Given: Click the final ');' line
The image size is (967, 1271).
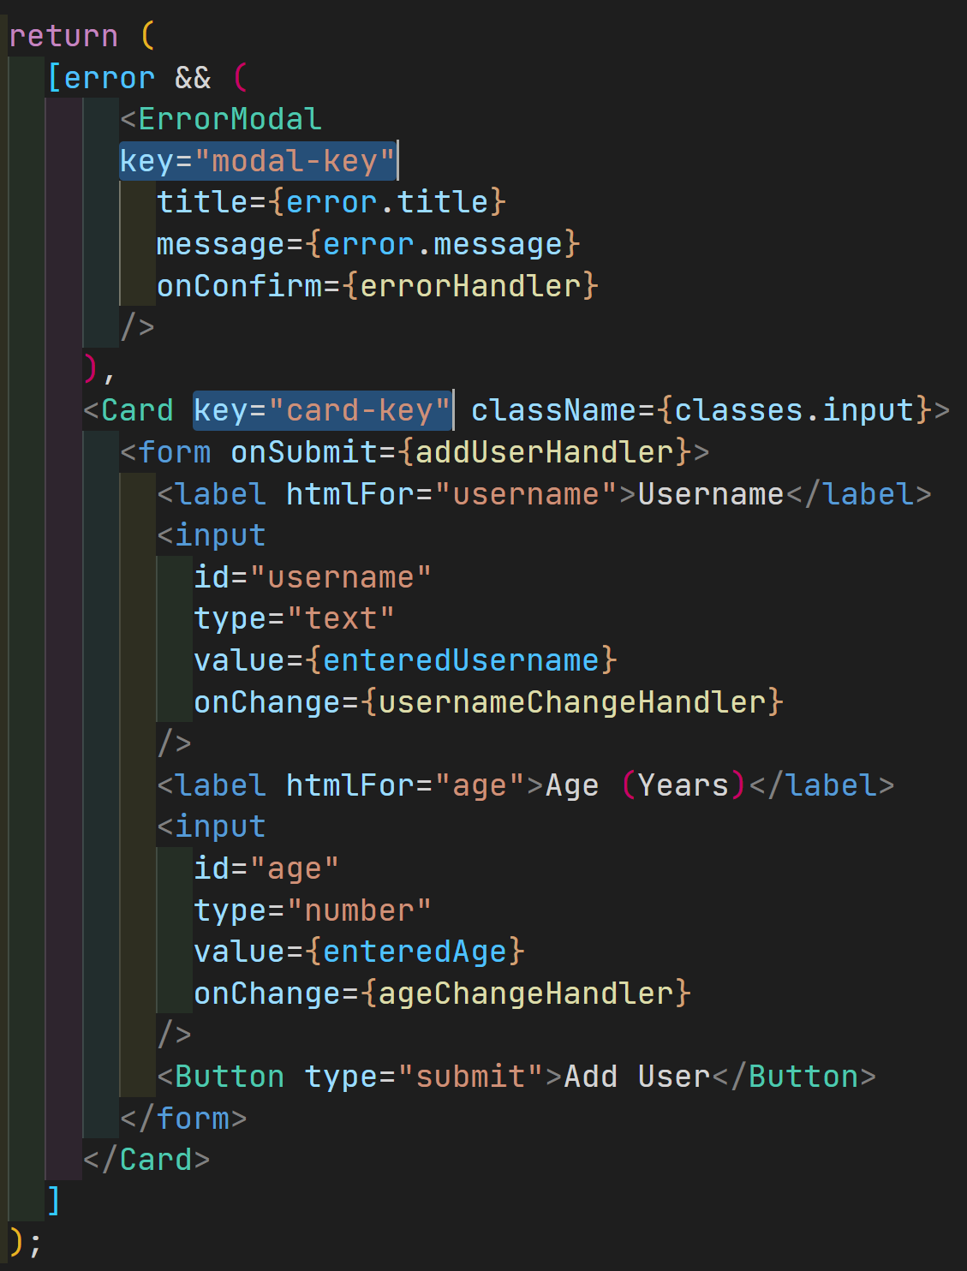Looking at the screenshot, I should pyautogui.click(x=25, y=1243).
